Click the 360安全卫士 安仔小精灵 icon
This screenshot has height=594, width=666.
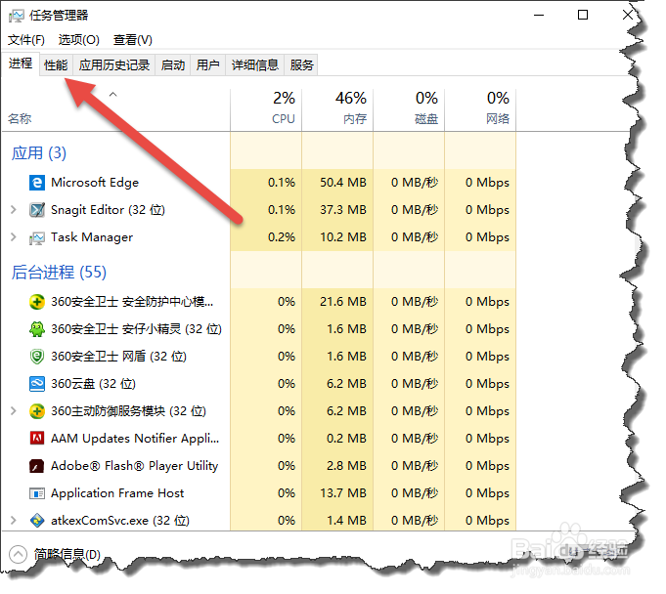pos(37,329)
